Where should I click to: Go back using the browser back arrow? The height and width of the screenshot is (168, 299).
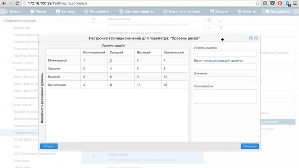click(x=4, y=3)
